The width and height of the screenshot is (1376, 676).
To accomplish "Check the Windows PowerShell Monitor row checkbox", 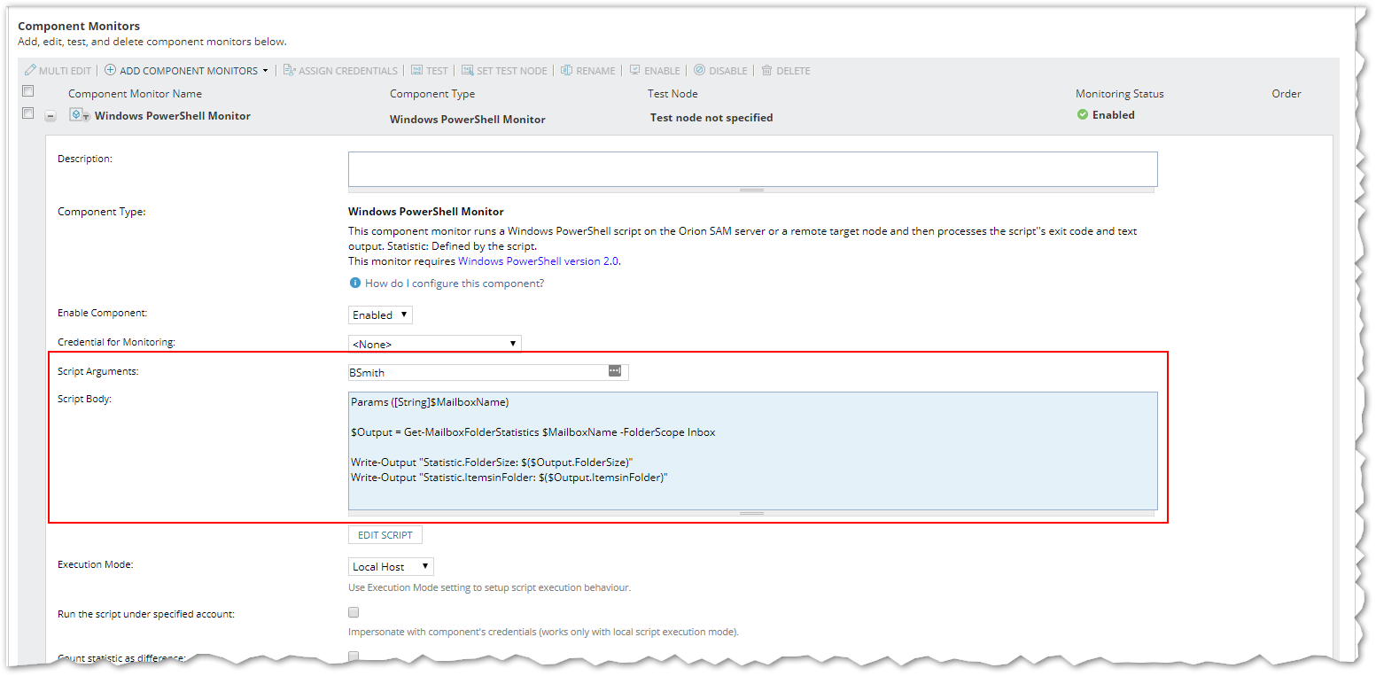I will tap(28, 113).
